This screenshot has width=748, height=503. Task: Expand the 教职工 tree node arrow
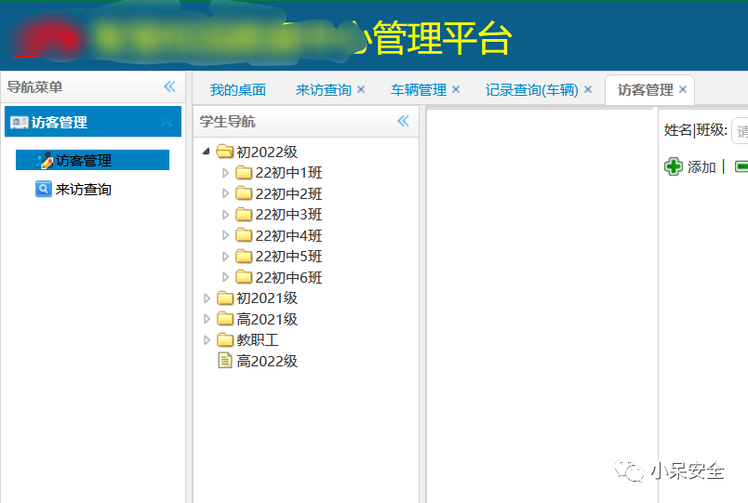207,340
